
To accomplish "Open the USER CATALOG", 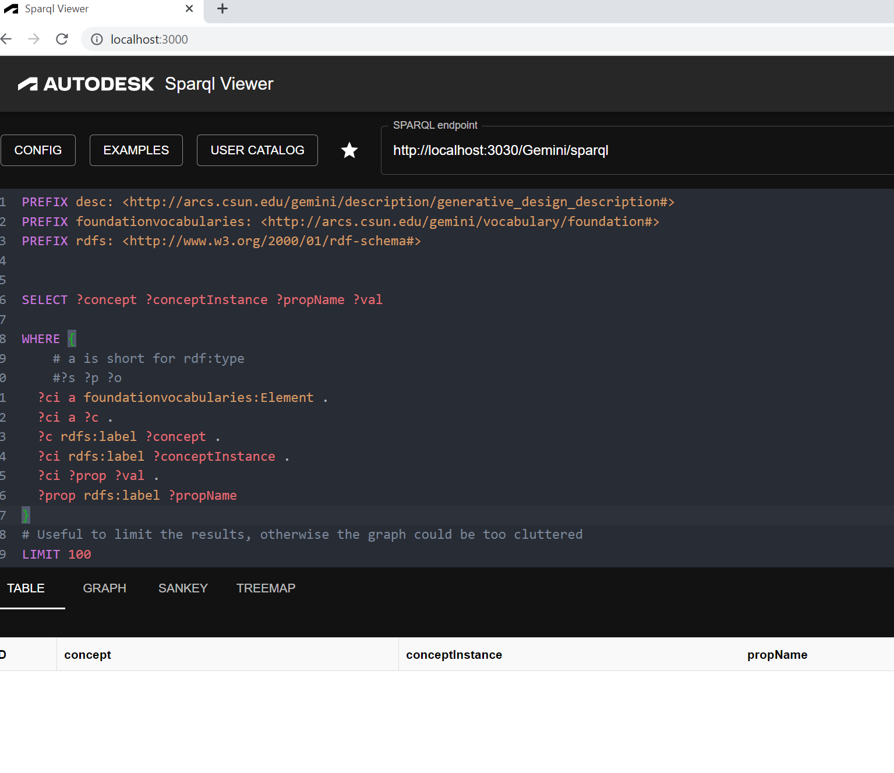I will (257, 150).
